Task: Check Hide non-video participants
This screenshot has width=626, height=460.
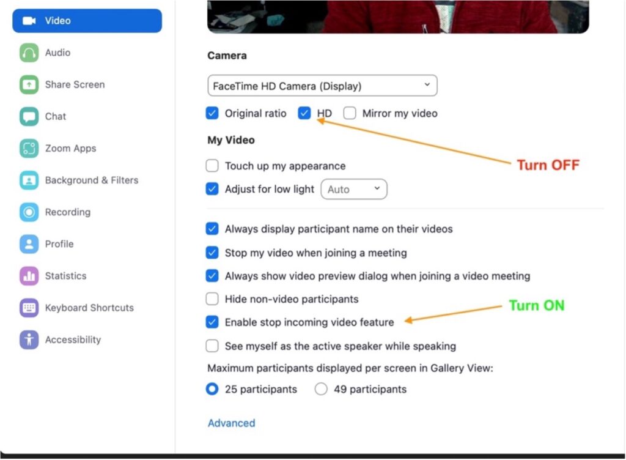Action: point(212,299)
